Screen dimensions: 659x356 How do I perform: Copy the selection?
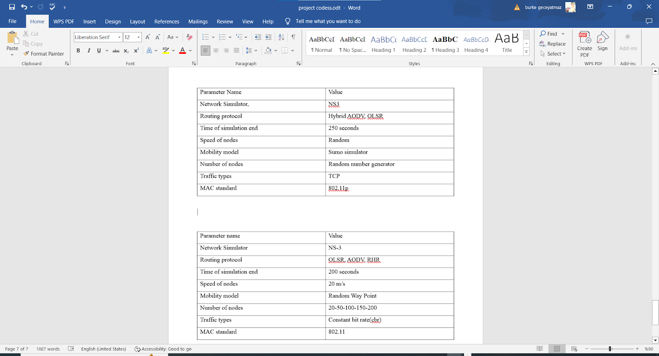(33, 44)
